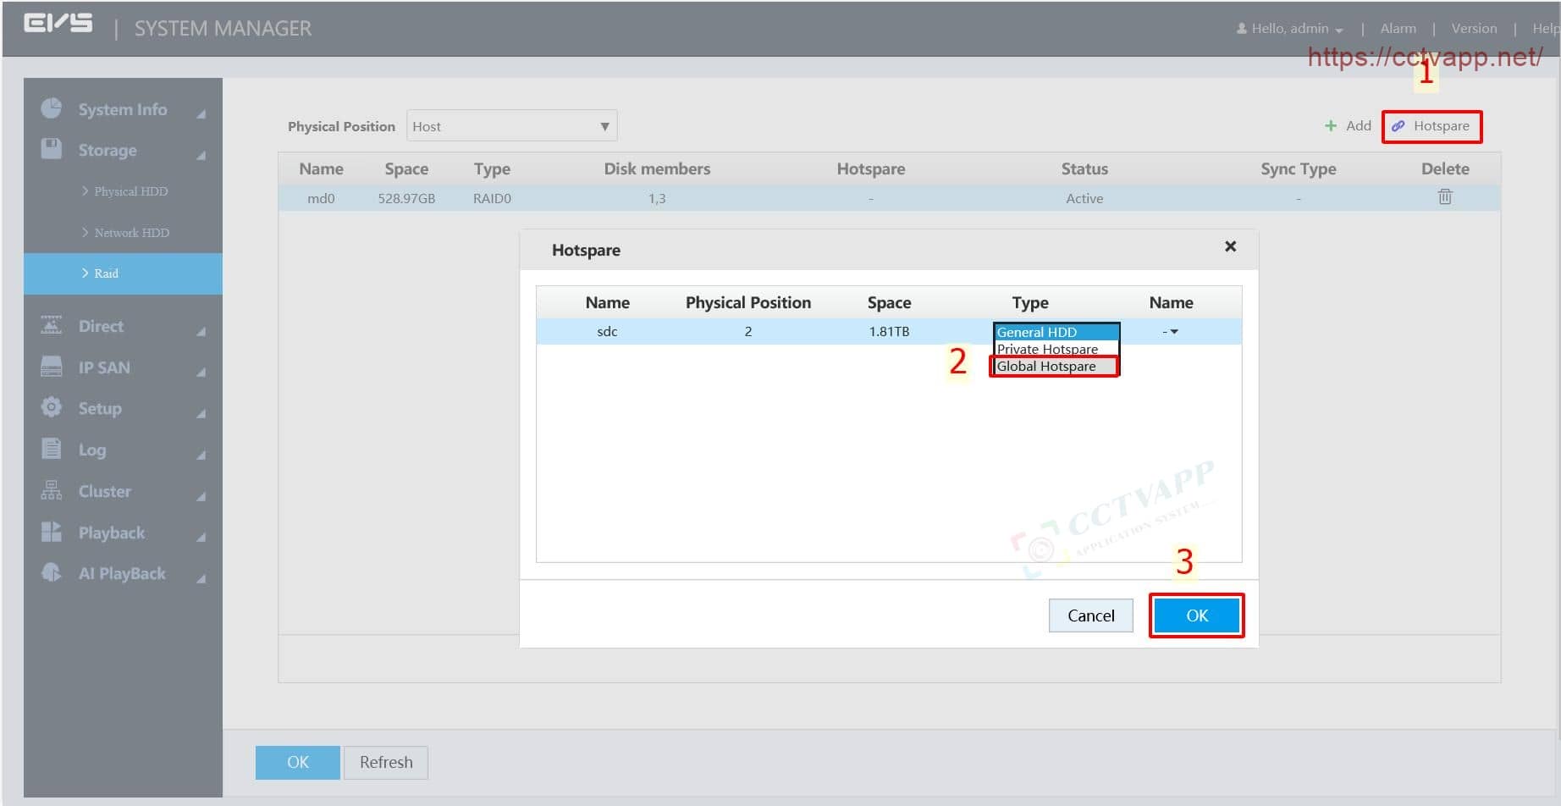1561x806 pixels.
Task: Go to the Network HDD page
Action: pyautogui.click(x=131, y=233)
